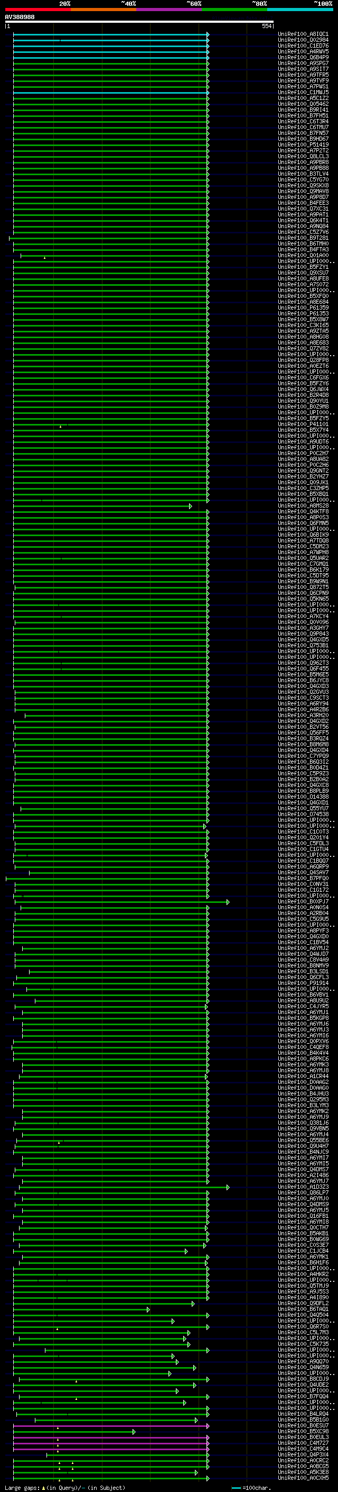This screenshot has width=338, height=1492.
Task: Click the UniRef100_B0ESU7 label
Action: pyautogui.click(x=303, y=1425)
